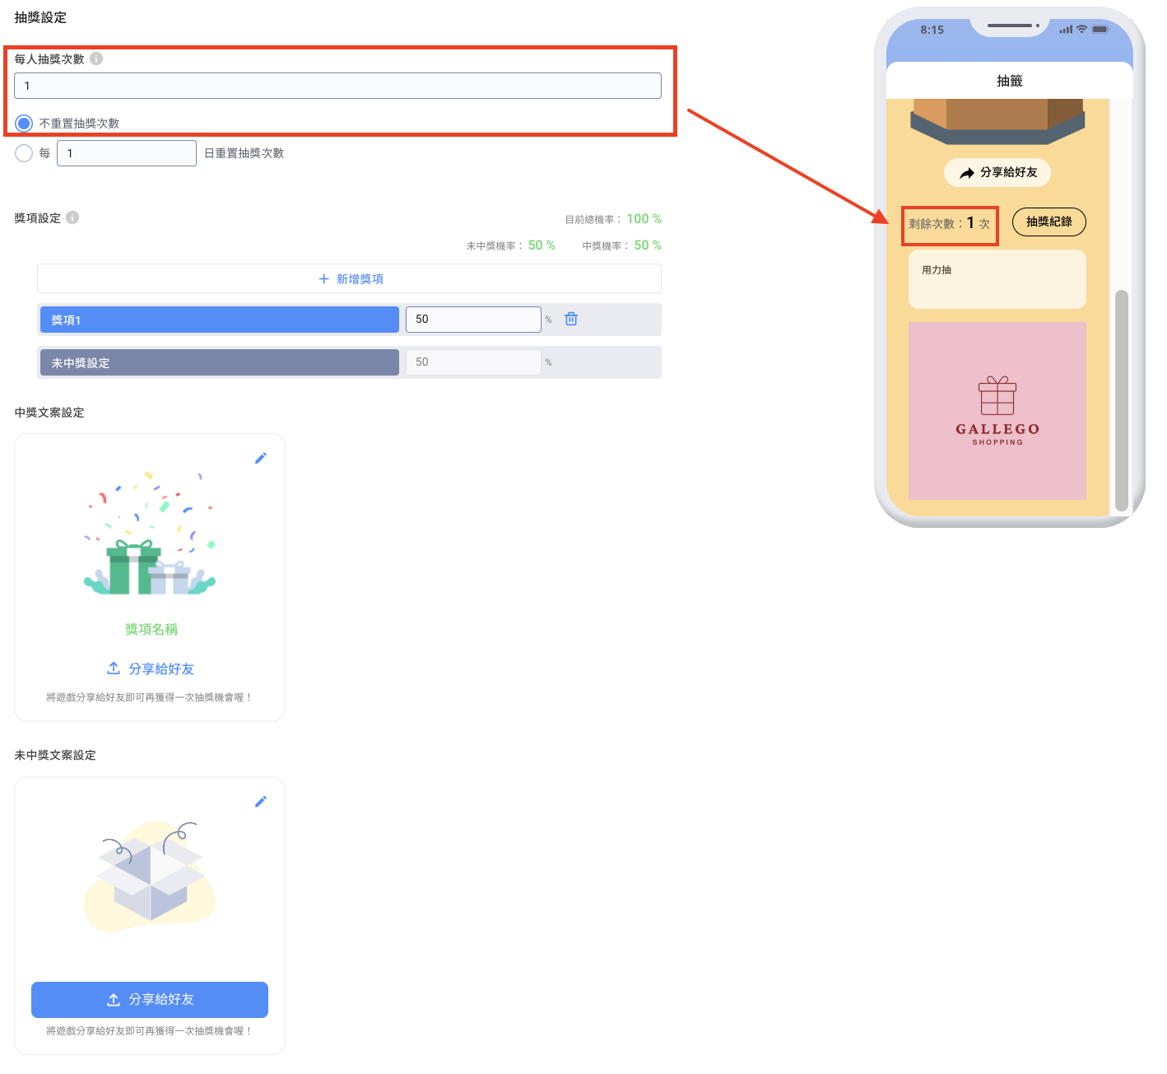This screenshot has height=1074, width=1167.
Task: Click 分享給好友 link in winning card
Action: 151,669
